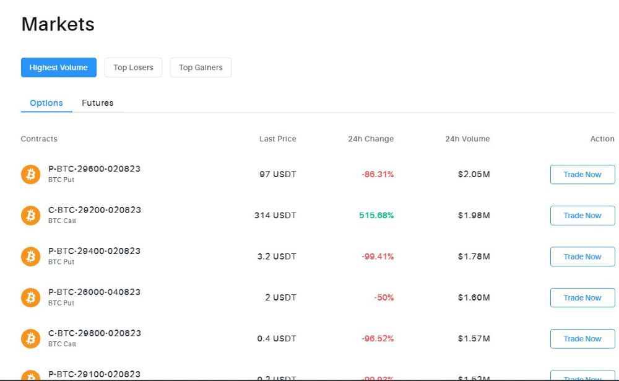Click the Action column header
The width and height of the screenshot is (619, 381).
[602, 139]
